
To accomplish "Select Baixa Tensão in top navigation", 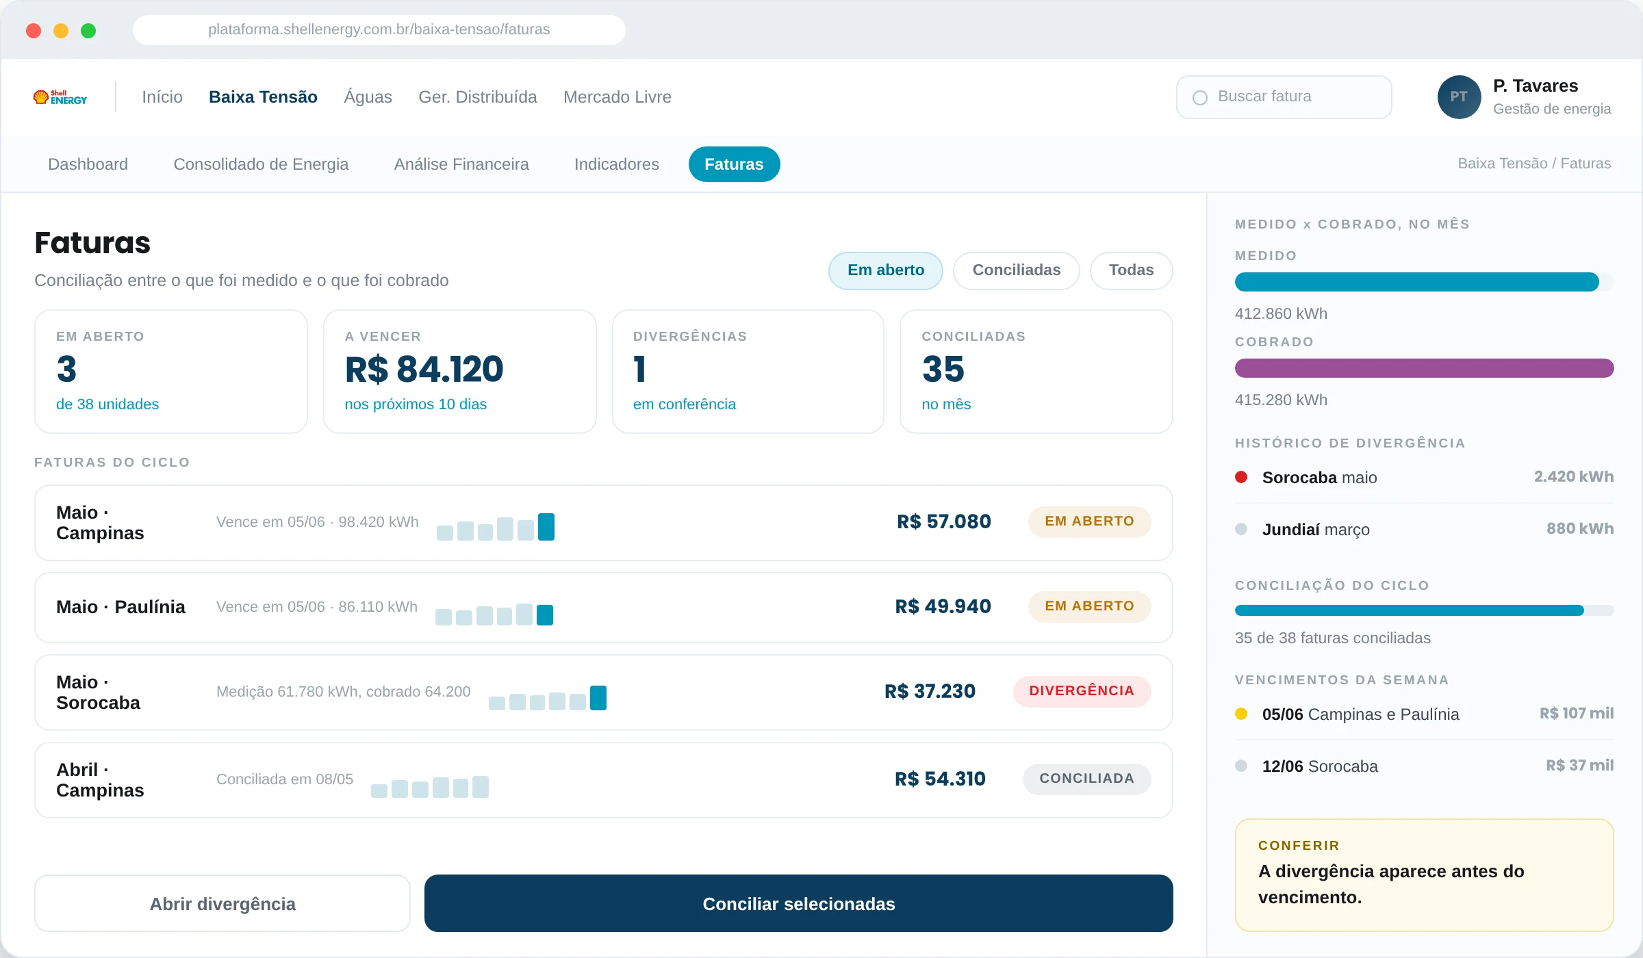I will [263, 97].
